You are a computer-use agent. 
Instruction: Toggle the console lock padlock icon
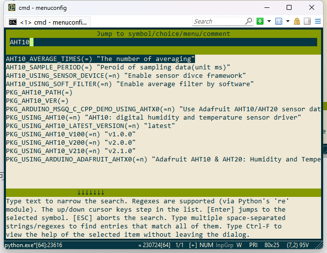coord(297,21)
